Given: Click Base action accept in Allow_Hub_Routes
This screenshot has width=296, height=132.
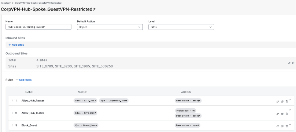Looking at the screenshot, I should [188, 101].
